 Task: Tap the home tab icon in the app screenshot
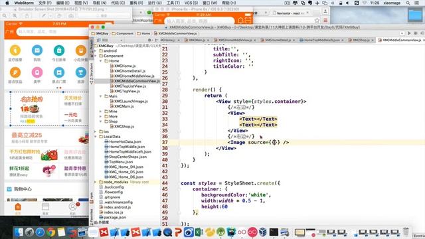(18, 207)
